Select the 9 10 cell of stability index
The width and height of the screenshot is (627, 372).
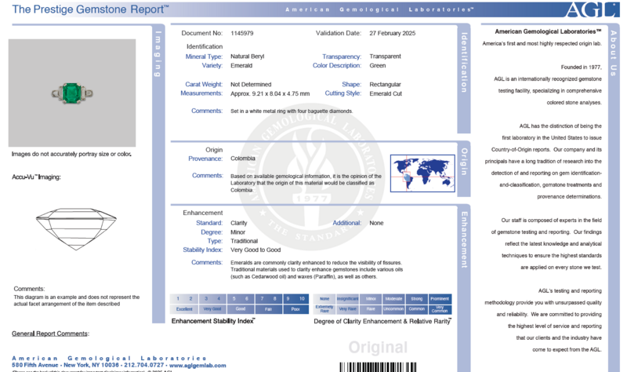tap(295, 299)
